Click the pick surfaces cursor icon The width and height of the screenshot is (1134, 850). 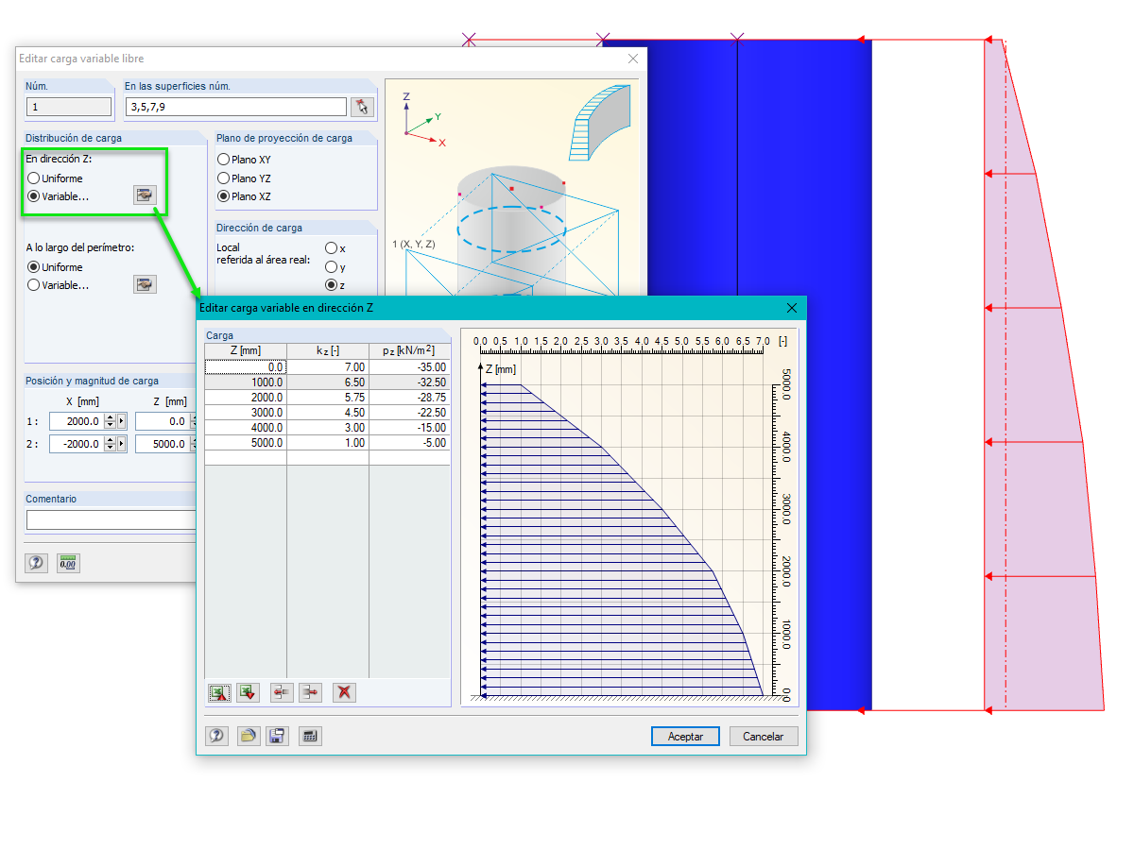(x=362, y=107)
